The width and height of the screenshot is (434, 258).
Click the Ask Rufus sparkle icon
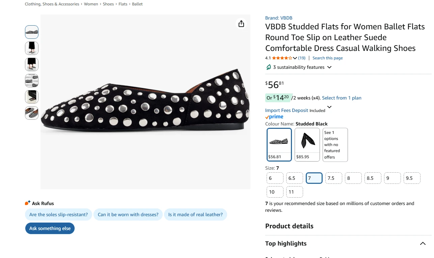coord(28,203)
